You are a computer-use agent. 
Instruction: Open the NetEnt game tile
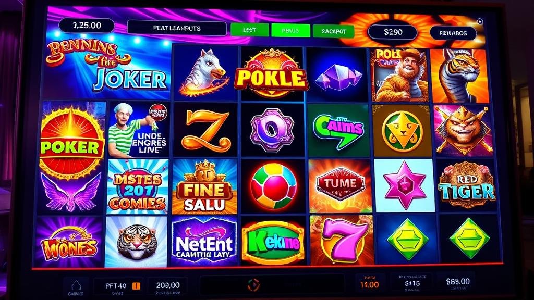coord(204,241)
